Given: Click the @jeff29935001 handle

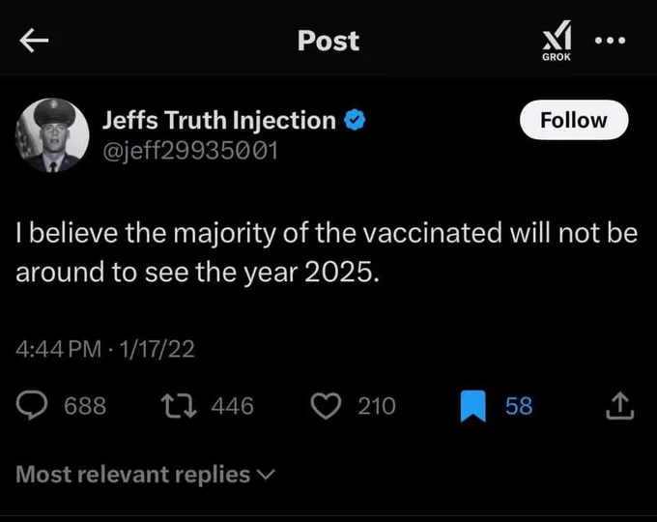Looking at the screenshot, I should click(x=190, y=151).
